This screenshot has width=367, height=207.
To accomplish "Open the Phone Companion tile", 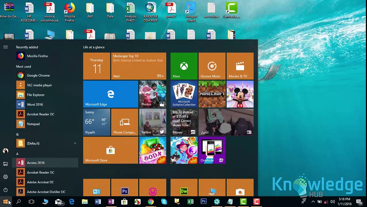I will tap(125, 122).
